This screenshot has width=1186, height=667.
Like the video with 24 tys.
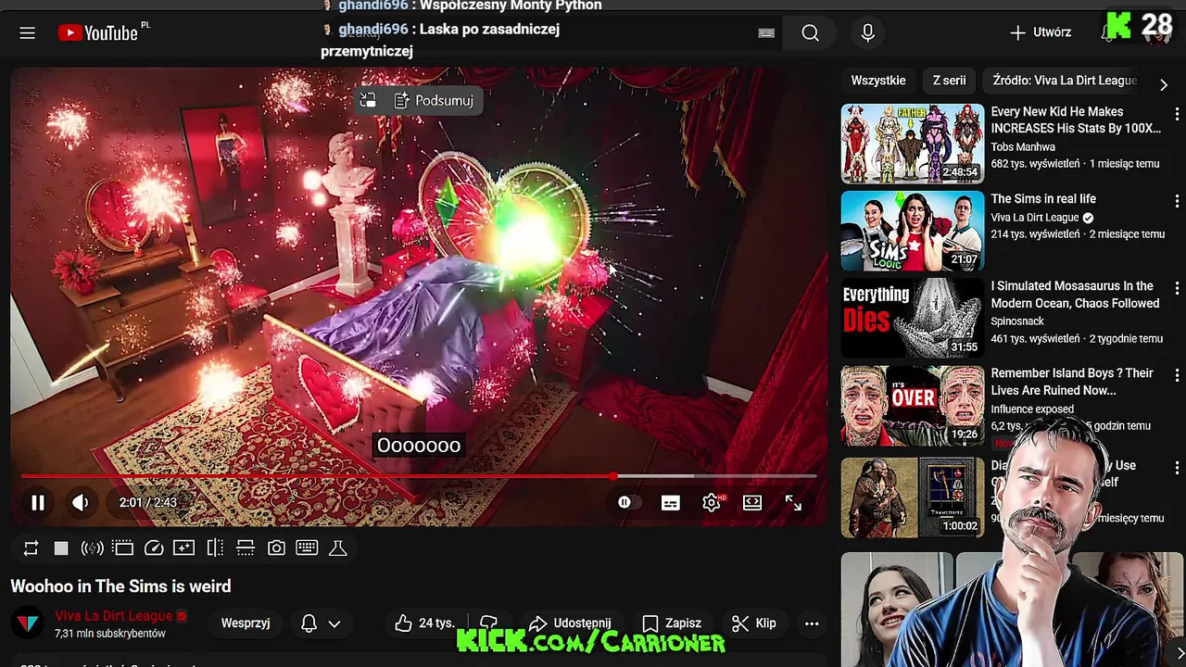pos(424,623)
